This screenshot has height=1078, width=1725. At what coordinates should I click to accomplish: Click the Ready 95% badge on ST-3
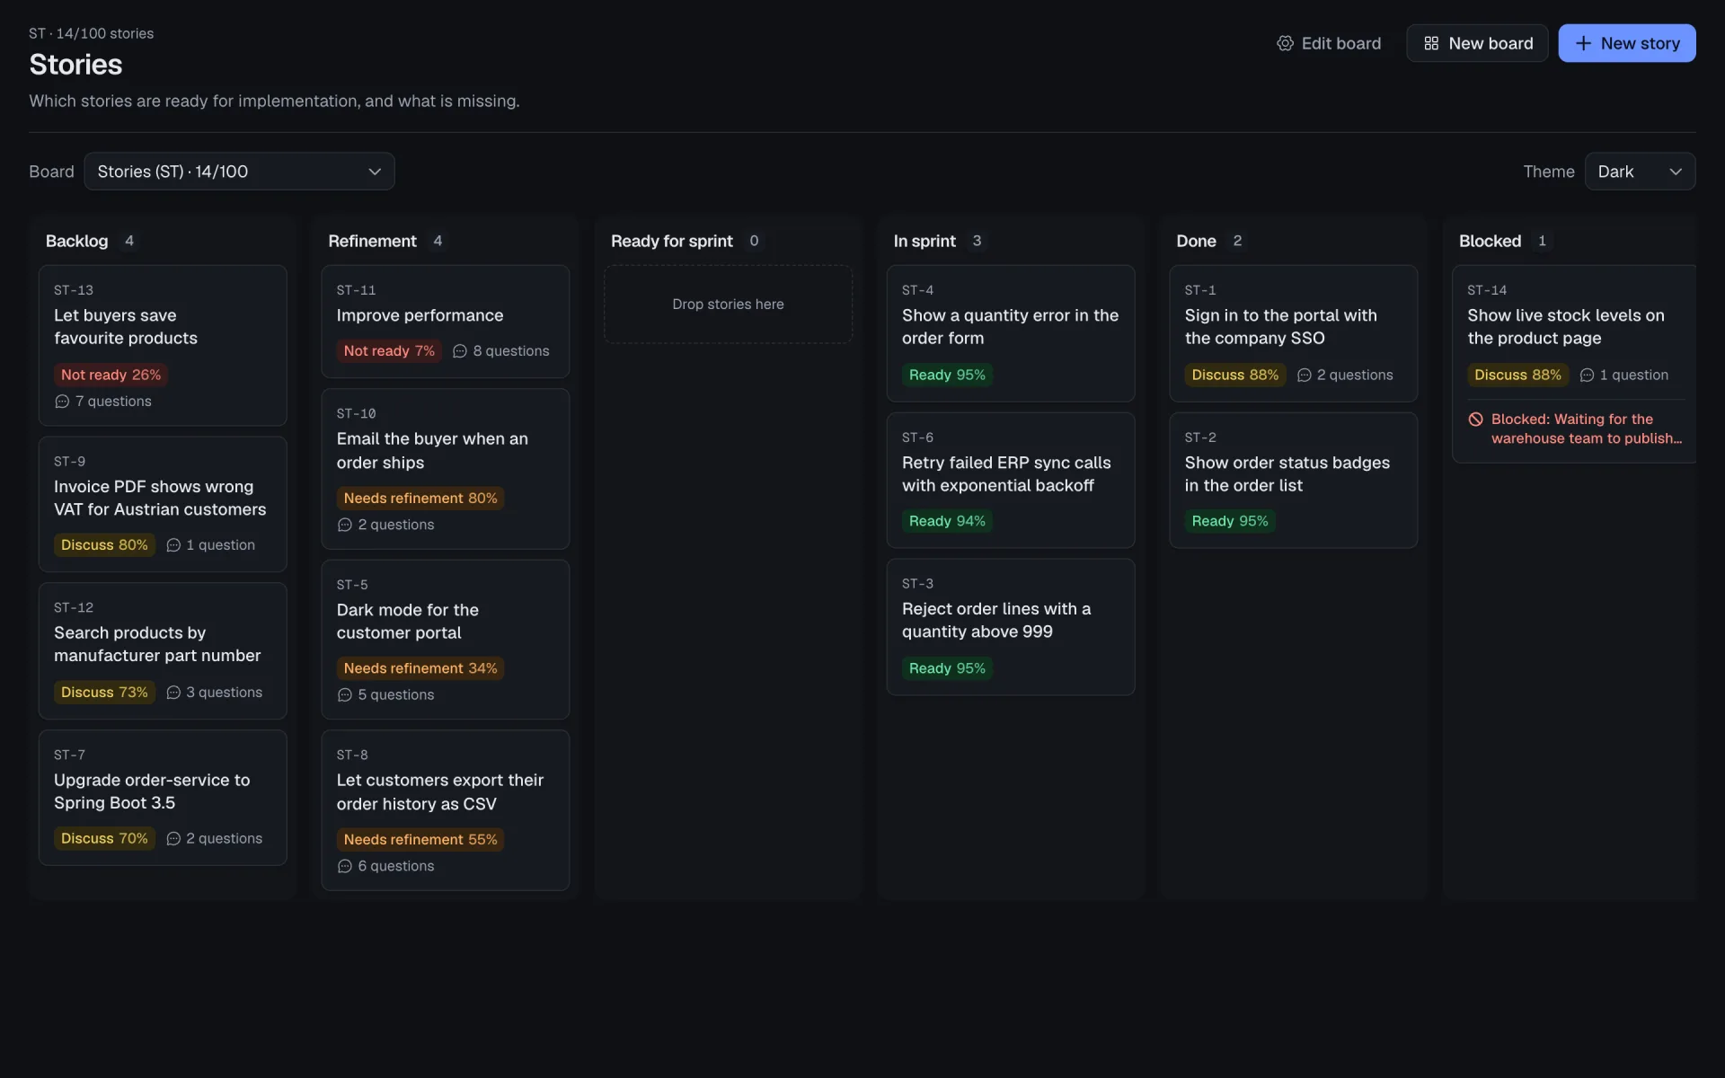coord(947,668)
